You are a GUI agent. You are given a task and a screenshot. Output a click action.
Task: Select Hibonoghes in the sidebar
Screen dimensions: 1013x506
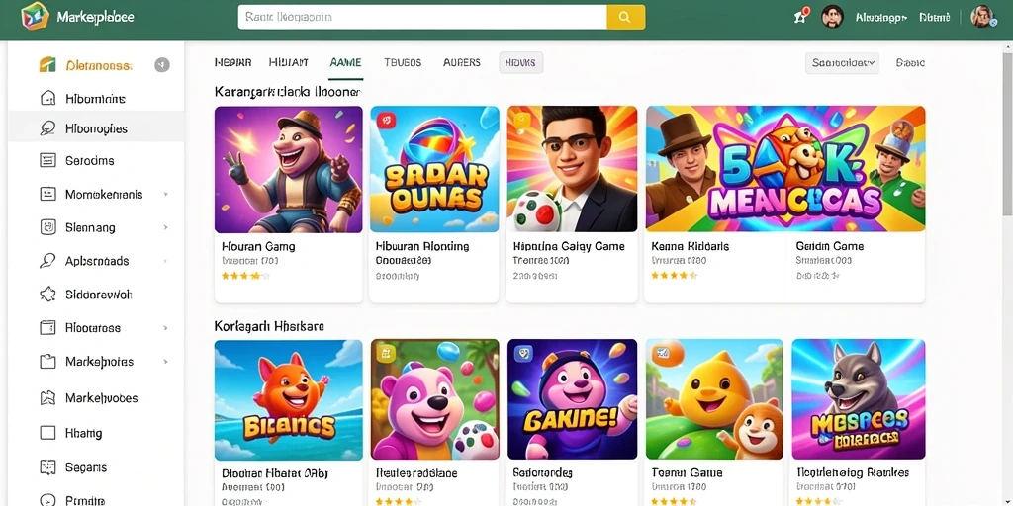pyautogui.click(x=96, y=128)
